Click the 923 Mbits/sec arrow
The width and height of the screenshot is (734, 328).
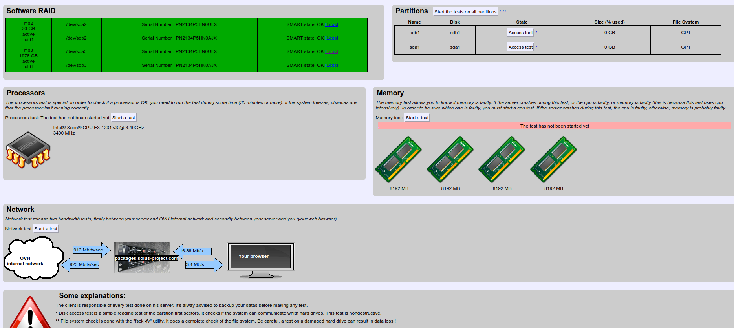pyautogui.click(x=81, y=264)
